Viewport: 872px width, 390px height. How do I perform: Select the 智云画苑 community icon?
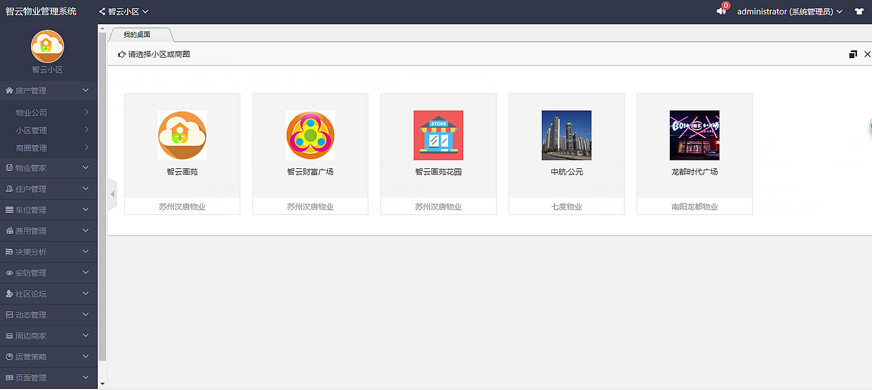182,135
